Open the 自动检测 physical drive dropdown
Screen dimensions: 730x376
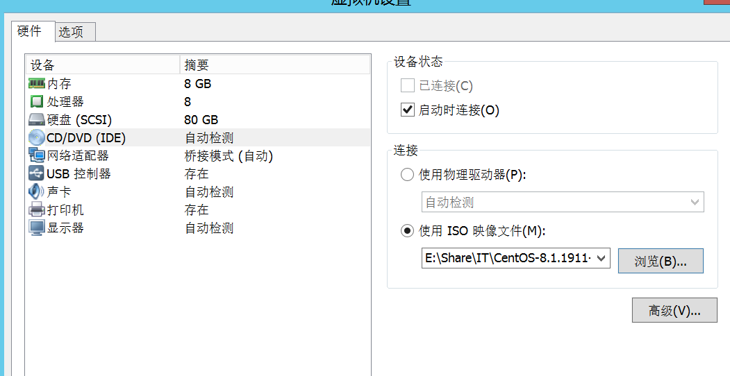(x=563, y=202)
